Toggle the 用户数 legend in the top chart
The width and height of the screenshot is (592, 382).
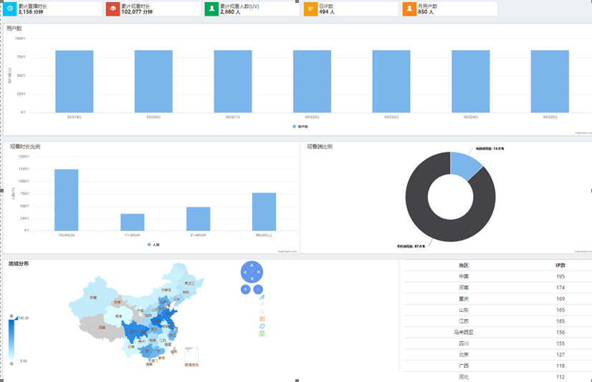pyautogui.click(x=300, y=127)
